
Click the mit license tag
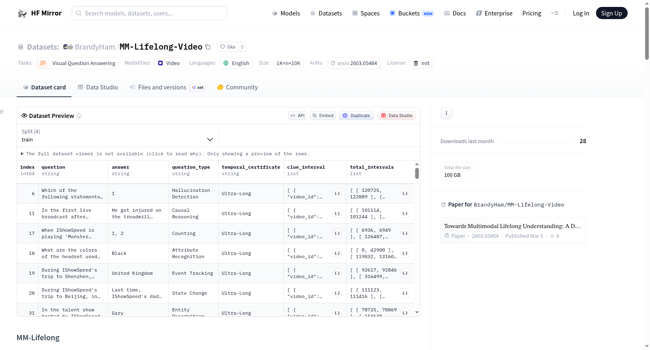pyautogui.click(x=422, y=63)
